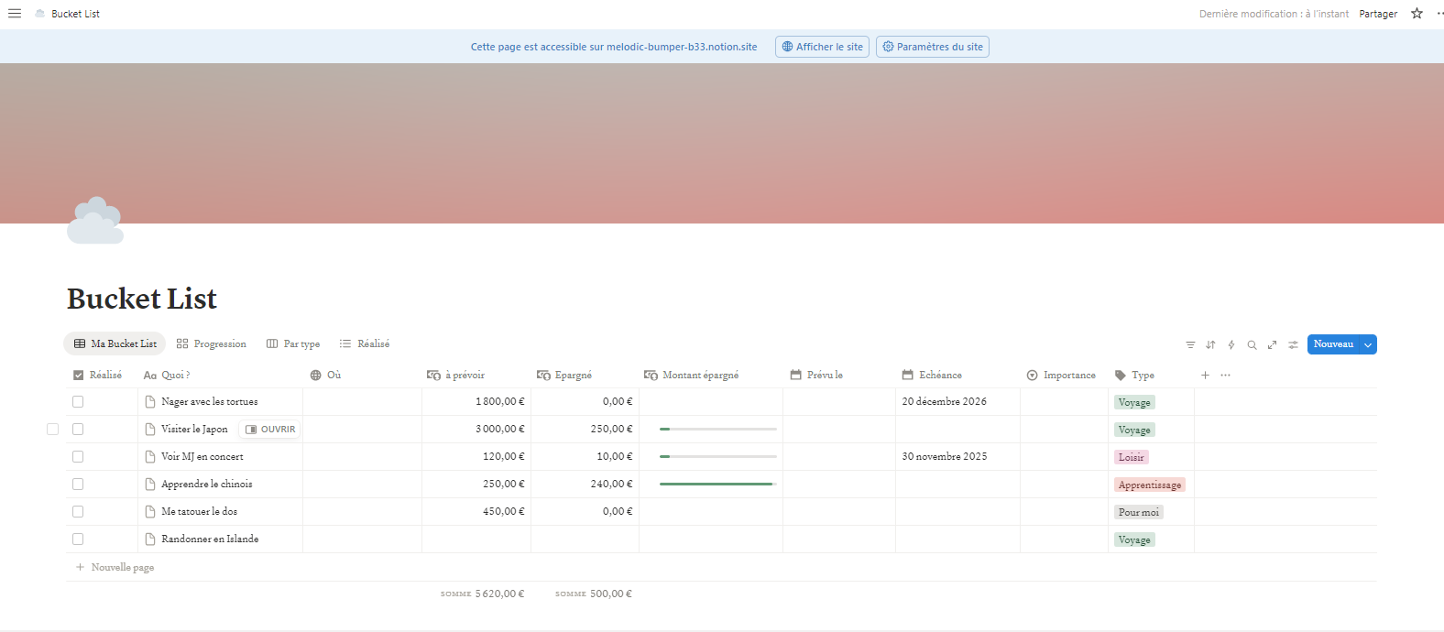Add a new property with the plus icon
This screenshot has width=1444, height=632.
pos(1205,375)
